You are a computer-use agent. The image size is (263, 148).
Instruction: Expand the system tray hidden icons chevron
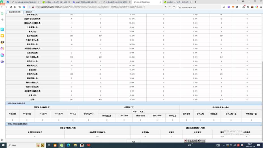tap(224, 145)
